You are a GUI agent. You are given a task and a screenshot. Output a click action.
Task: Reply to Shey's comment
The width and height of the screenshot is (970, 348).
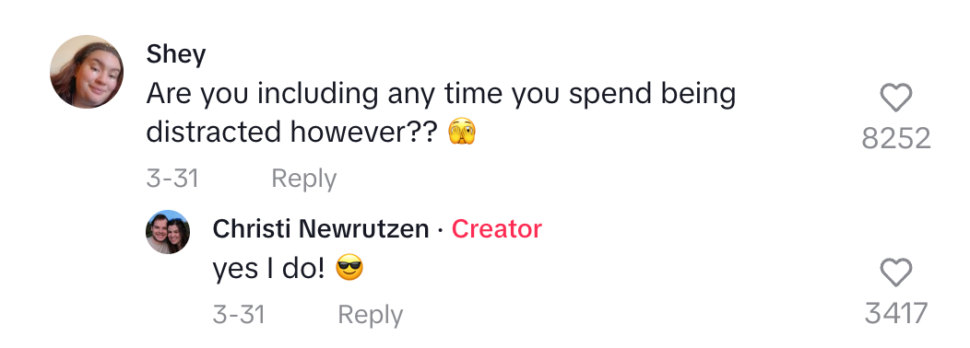[303, 179]
